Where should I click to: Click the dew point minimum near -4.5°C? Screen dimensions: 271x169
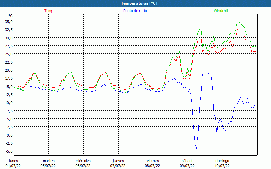[196, 149]
